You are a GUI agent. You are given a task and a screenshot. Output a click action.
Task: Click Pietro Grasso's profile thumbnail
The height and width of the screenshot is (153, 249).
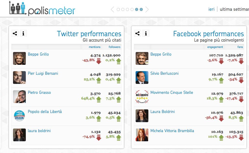19,97
